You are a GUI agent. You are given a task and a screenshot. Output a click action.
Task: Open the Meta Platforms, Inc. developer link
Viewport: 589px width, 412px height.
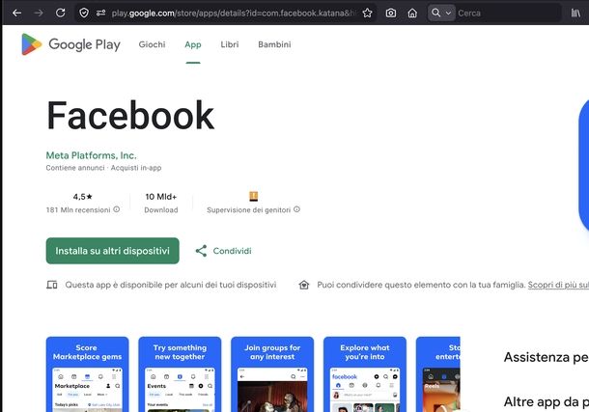tap(92, 155)
